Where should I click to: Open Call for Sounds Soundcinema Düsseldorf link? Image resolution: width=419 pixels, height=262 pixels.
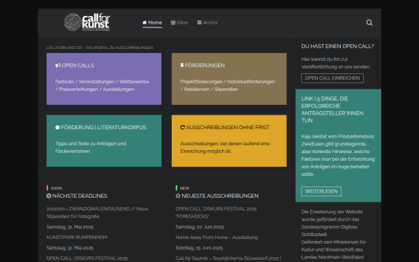tap(228, 259)
